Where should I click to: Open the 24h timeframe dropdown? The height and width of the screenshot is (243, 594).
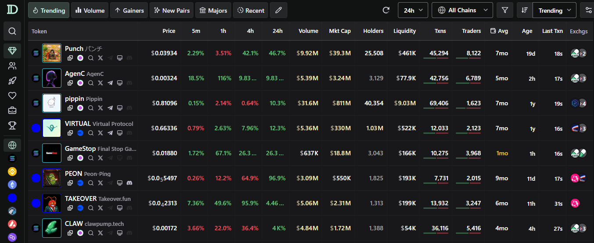click(413, 10)
